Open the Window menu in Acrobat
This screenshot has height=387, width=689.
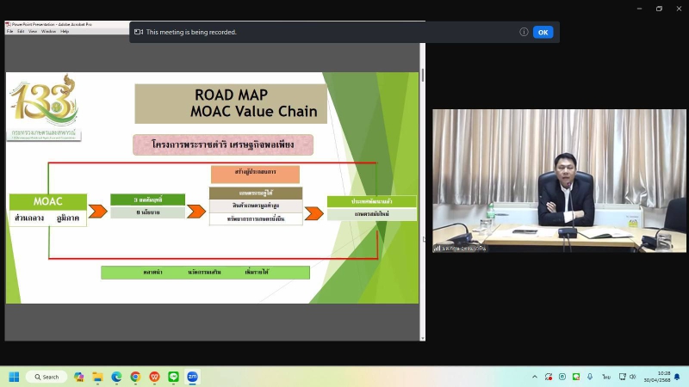(x=48, y=31)
